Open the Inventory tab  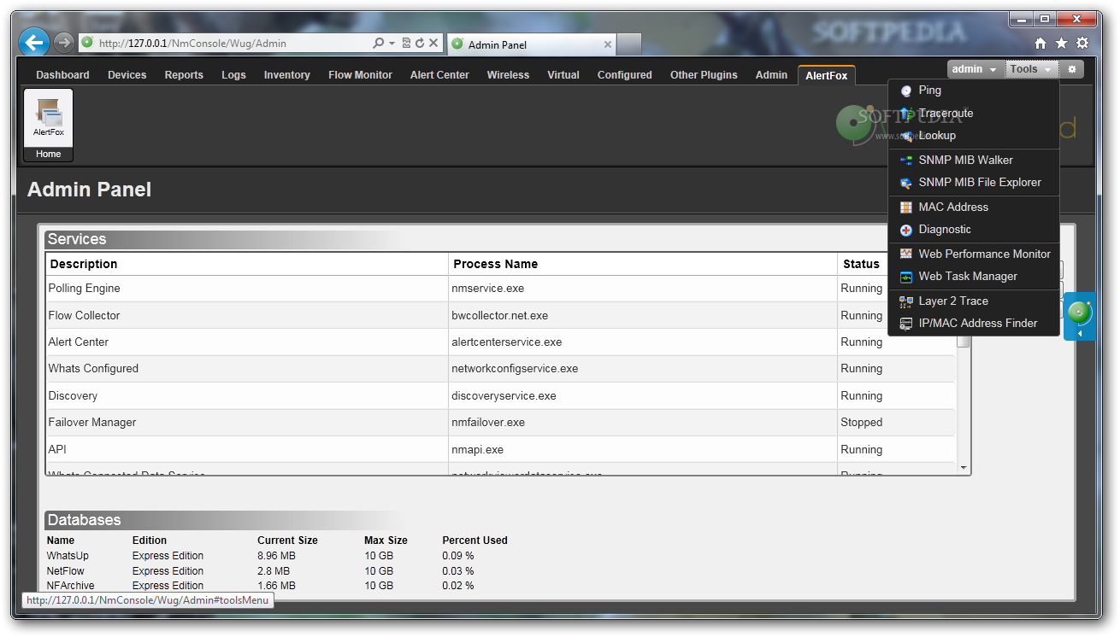pos(286,75)
